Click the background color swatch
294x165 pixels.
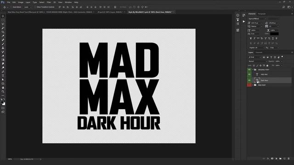coord(4,104)
